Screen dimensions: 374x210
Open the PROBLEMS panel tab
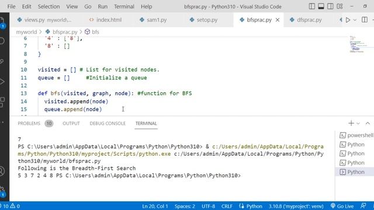[29, 123]
